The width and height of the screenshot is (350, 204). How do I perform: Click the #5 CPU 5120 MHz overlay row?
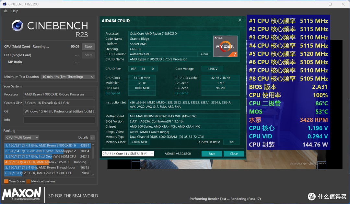tap(288, 54)
